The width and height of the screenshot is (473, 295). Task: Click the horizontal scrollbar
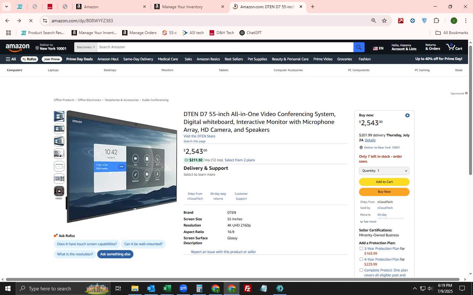pos(233,280)
